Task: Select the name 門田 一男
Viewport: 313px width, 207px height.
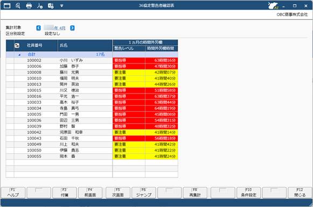Action: pyautogui.click(x=69, y=115)
